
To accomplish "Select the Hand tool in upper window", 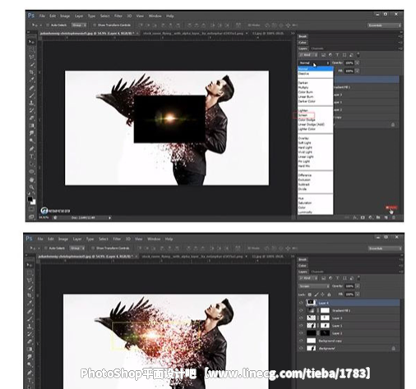I will point(32,180).
